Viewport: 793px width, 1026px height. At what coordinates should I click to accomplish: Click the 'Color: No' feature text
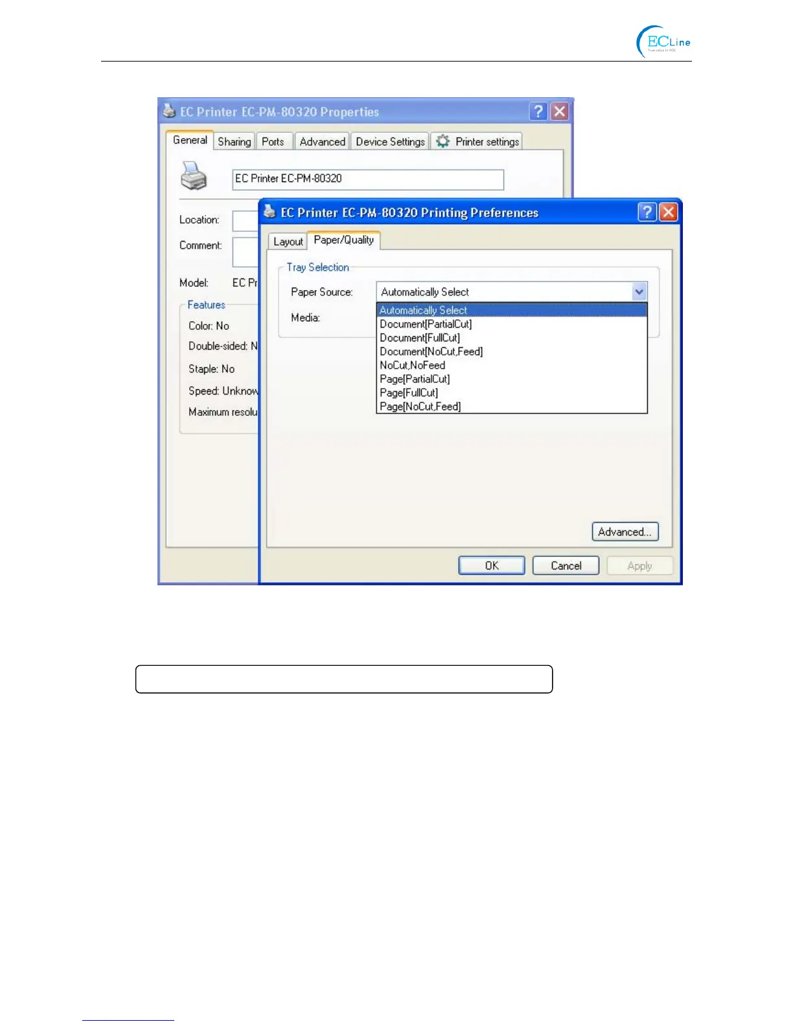click(209, 326)
